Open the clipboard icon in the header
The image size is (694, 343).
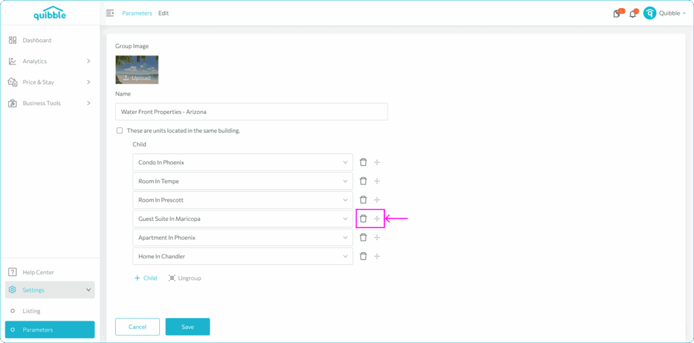pos(617,14)
